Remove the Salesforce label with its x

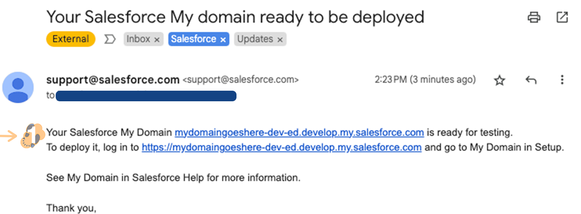[223, 39]
